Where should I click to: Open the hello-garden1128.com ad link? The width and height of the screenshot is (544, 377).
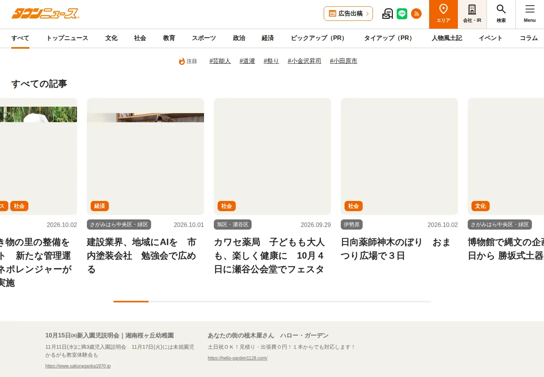[238, 358]
